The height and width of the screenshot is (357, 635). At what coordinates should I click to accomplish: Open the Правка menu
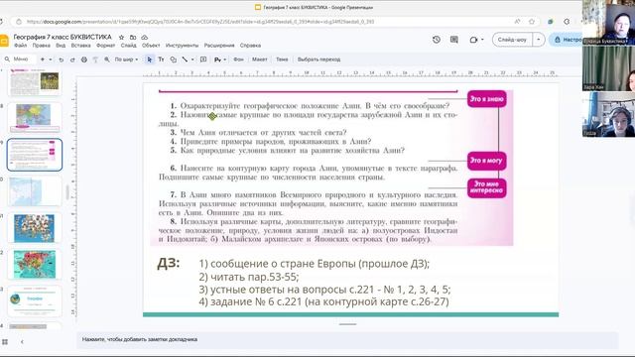pyautogui.click(x=42, y=46)
